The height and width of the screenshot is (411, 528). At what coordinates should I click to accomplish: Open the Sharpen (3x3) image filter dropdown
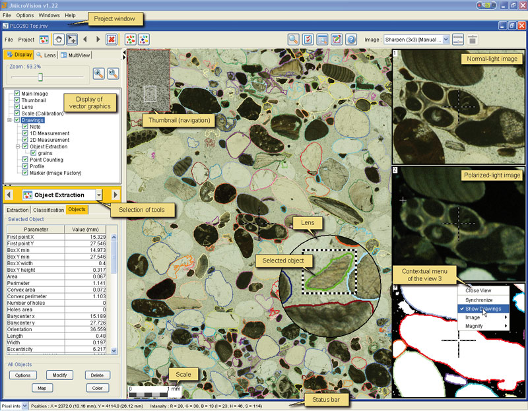[446, 40]
